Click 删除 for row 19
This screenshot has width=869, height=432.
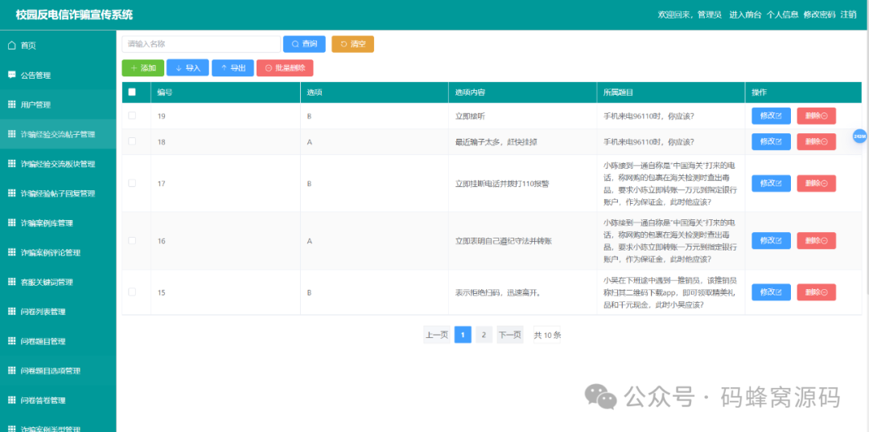(817, 116)
